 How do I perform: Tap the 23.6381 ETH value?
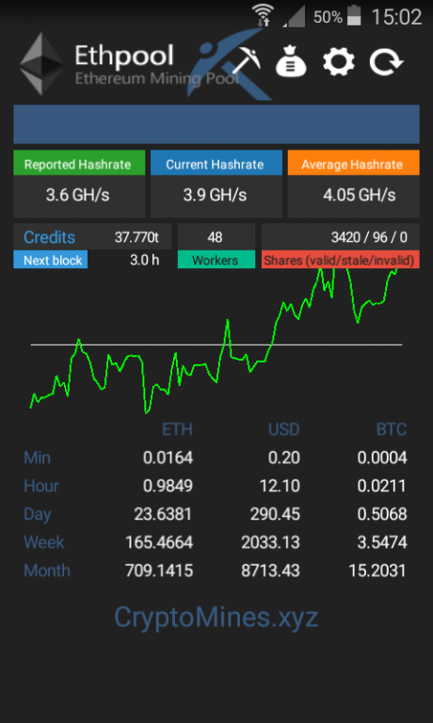(163, 514)
